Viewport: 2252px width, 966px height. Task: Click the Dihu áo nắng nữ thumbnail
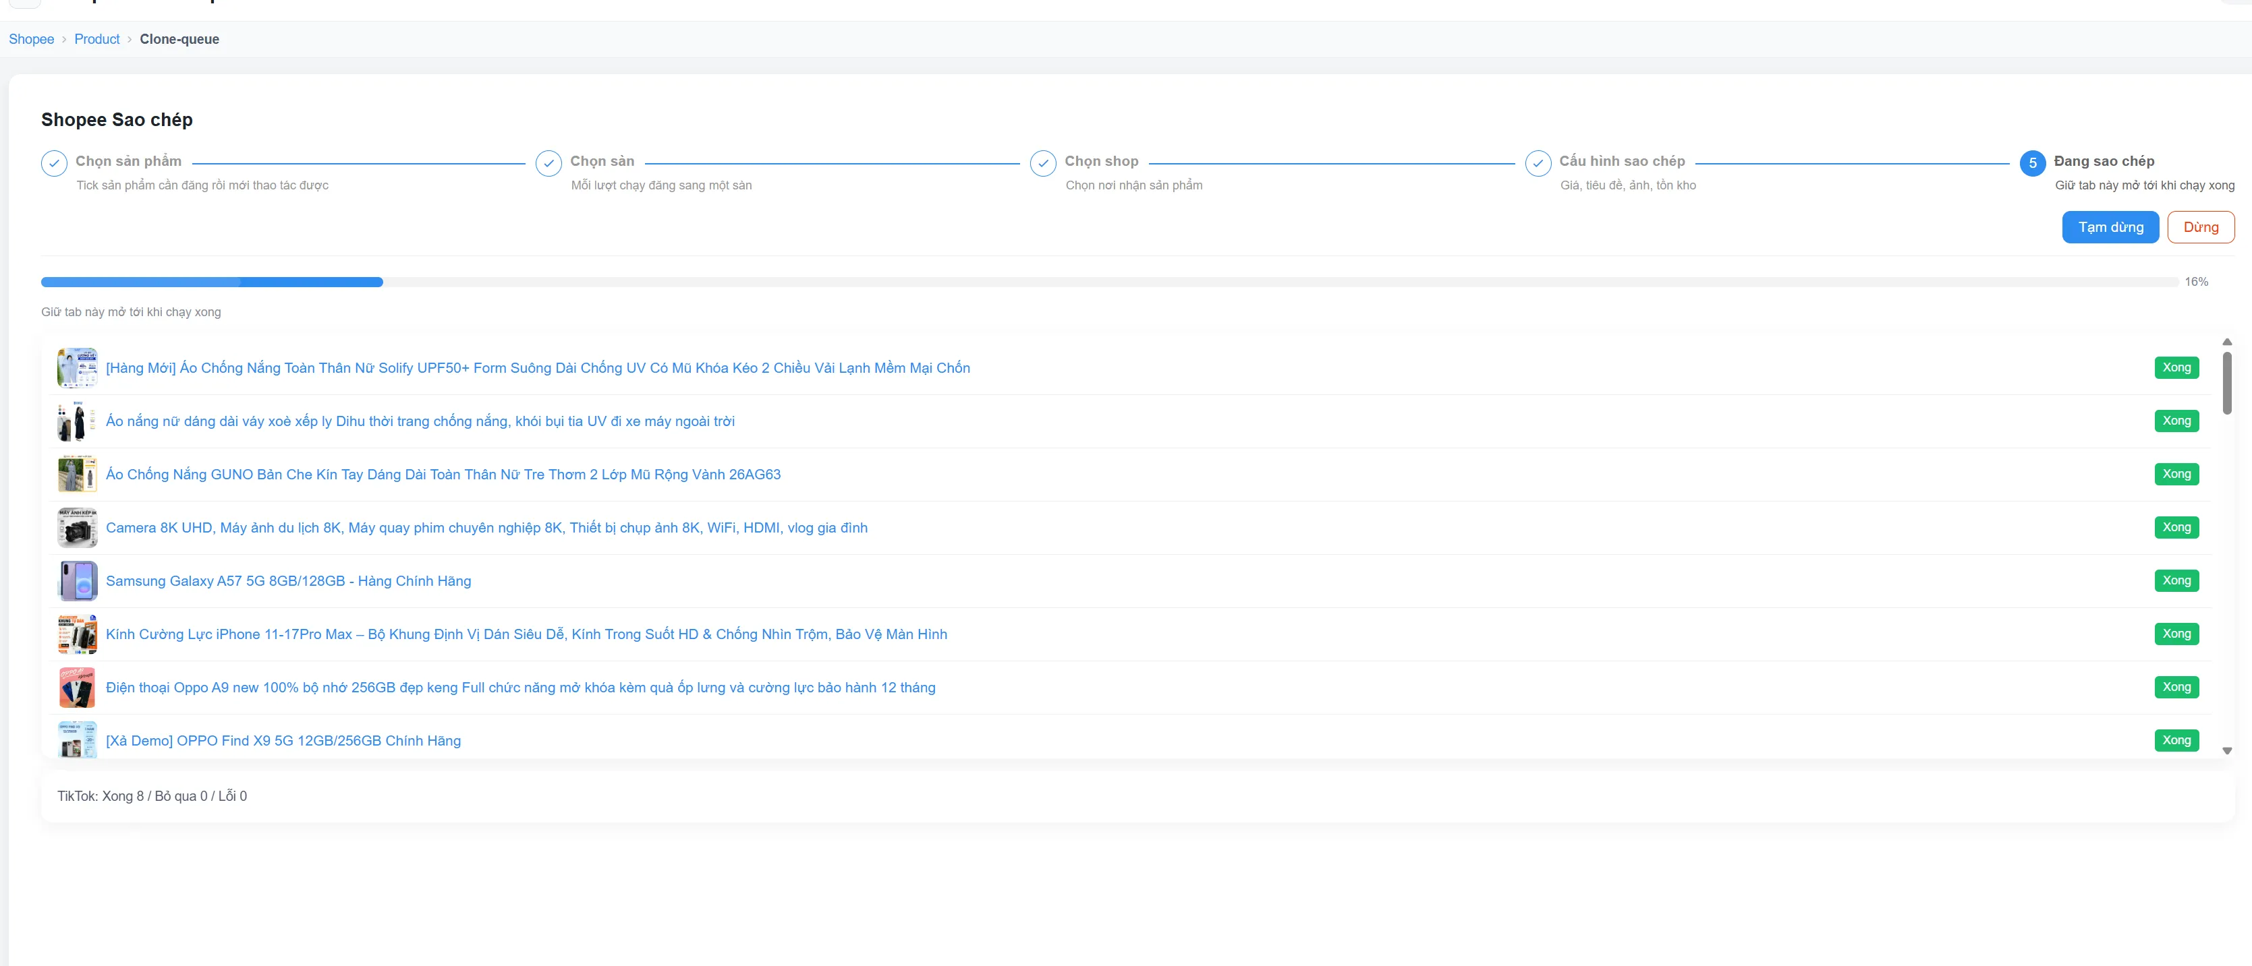point(78,421)
